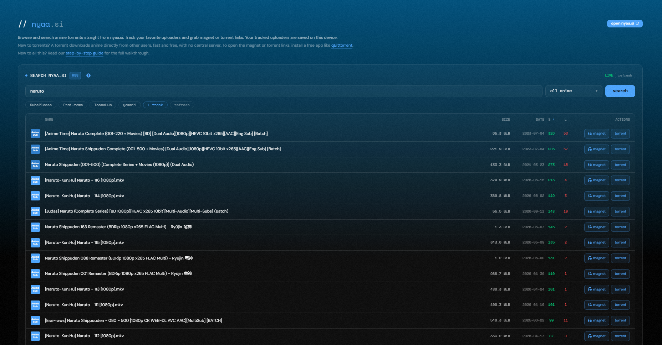Download torrent for Shippuden 088 Remaster

(x=620, y=258)
